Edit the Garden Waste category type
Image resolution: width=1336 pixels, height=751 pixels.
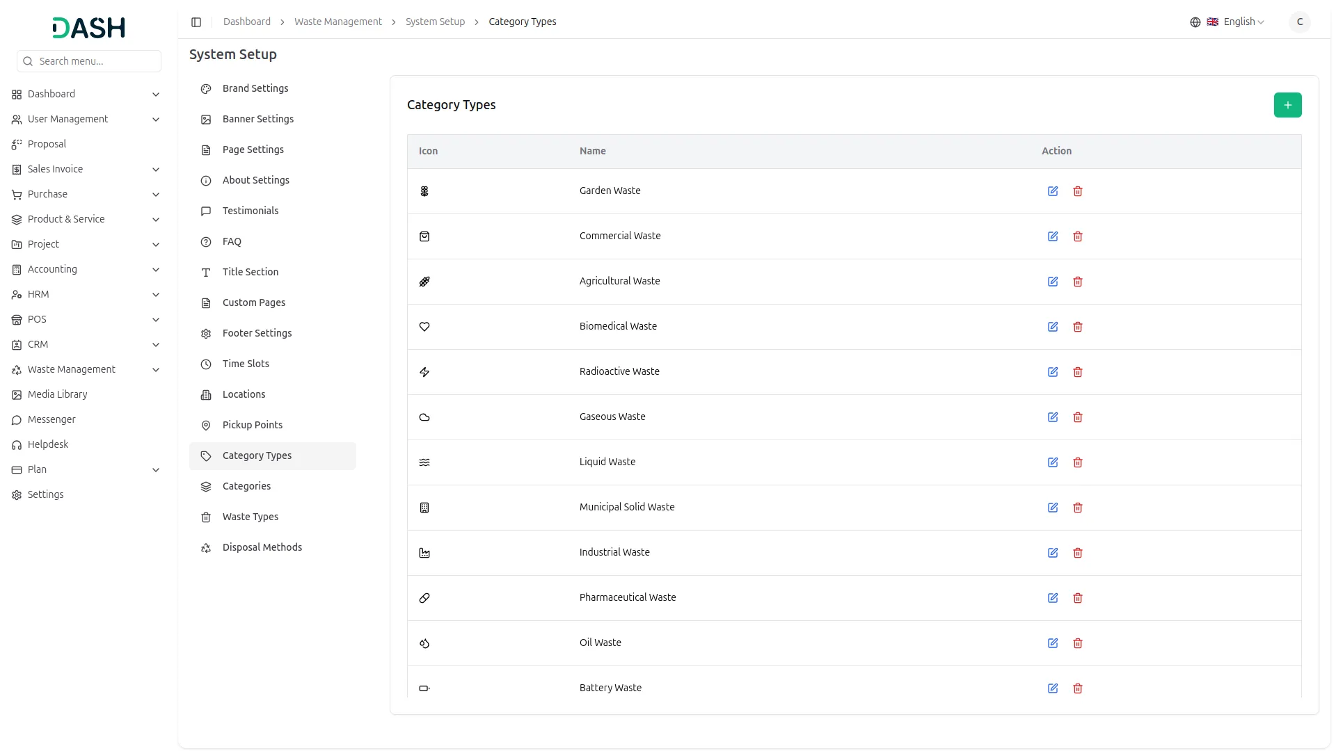1053,191
